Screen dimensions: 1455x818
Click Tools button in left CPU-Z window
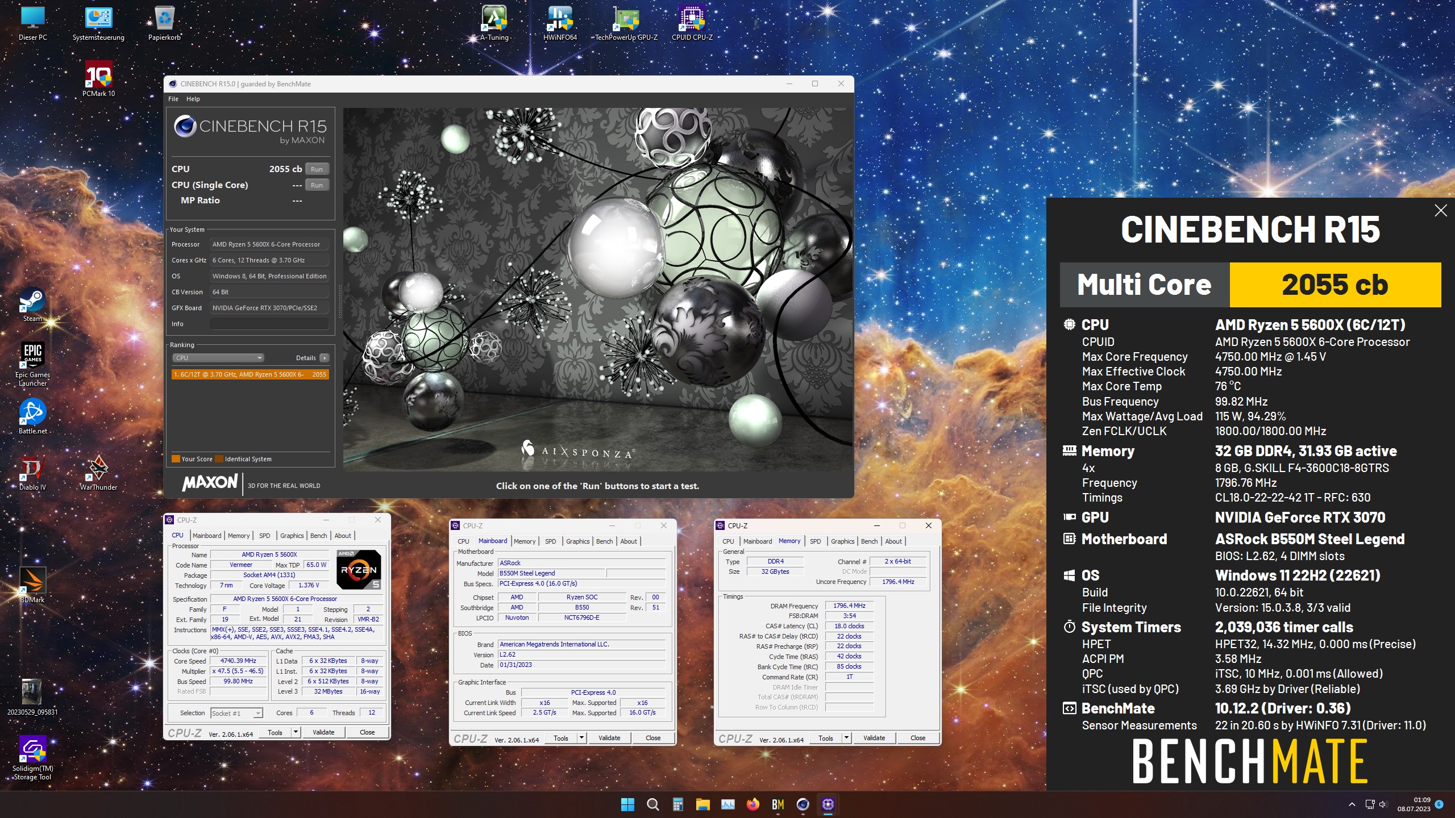pyautogui.click(x=275, y=732)
